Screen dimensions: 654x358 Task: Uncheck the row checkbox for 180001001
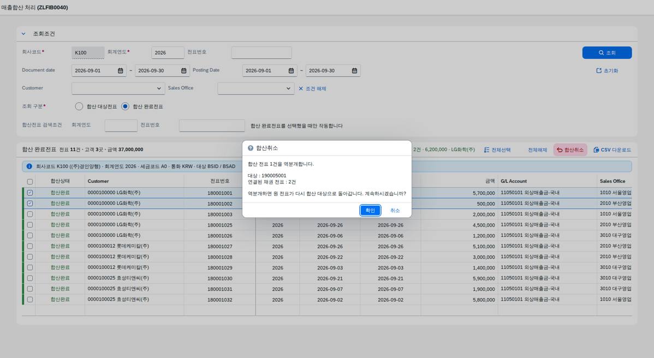click(x=30, y=193)
